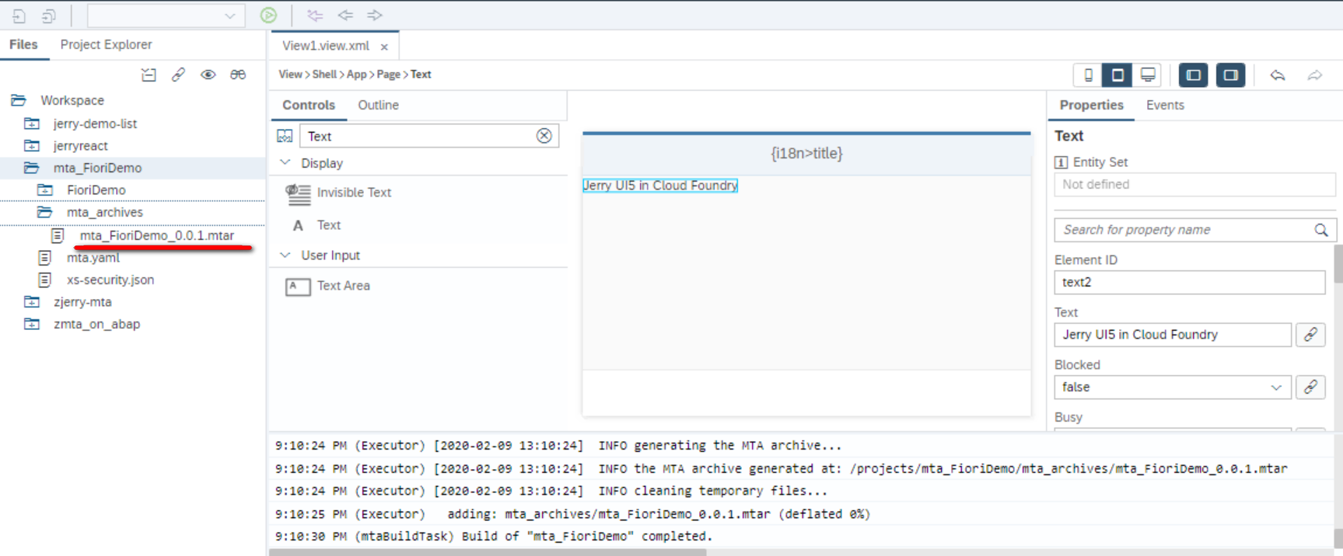Collapse the Display controls group
The image size is (1343, 556).
coord(285,163)
